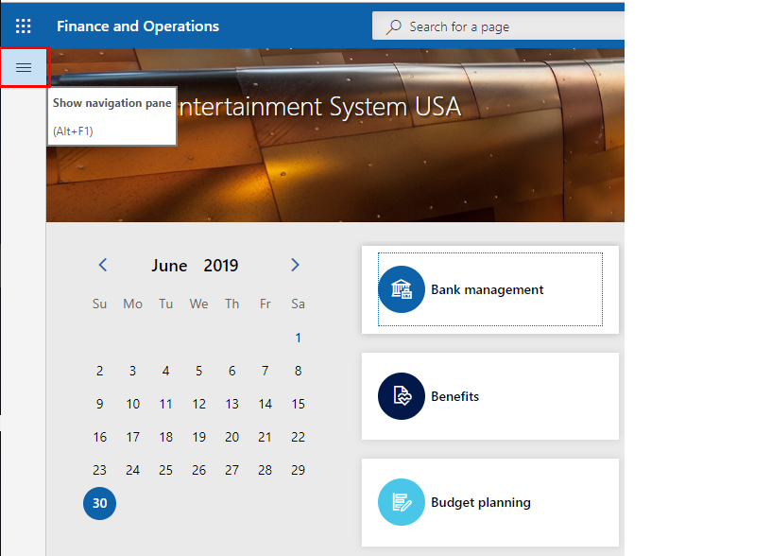
Task: Select date 21 in calendar
Action: click(265, 437)
